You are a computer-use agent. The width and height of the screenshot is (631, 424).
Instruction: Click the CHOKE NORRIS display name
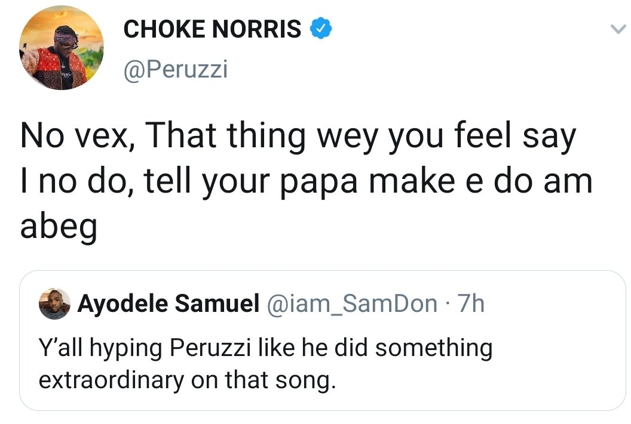click(212, 28)
